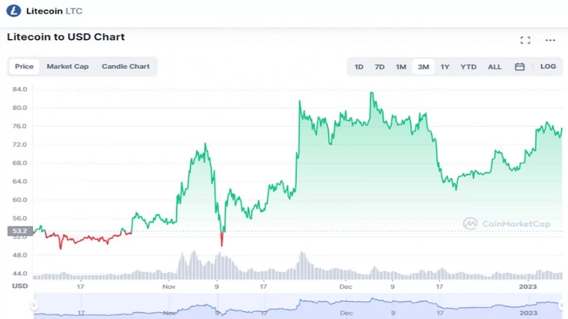Enable the ALL time range
The height and width of the screenshot is (319, 568).
pyautogui.click(x=495, y=67)
